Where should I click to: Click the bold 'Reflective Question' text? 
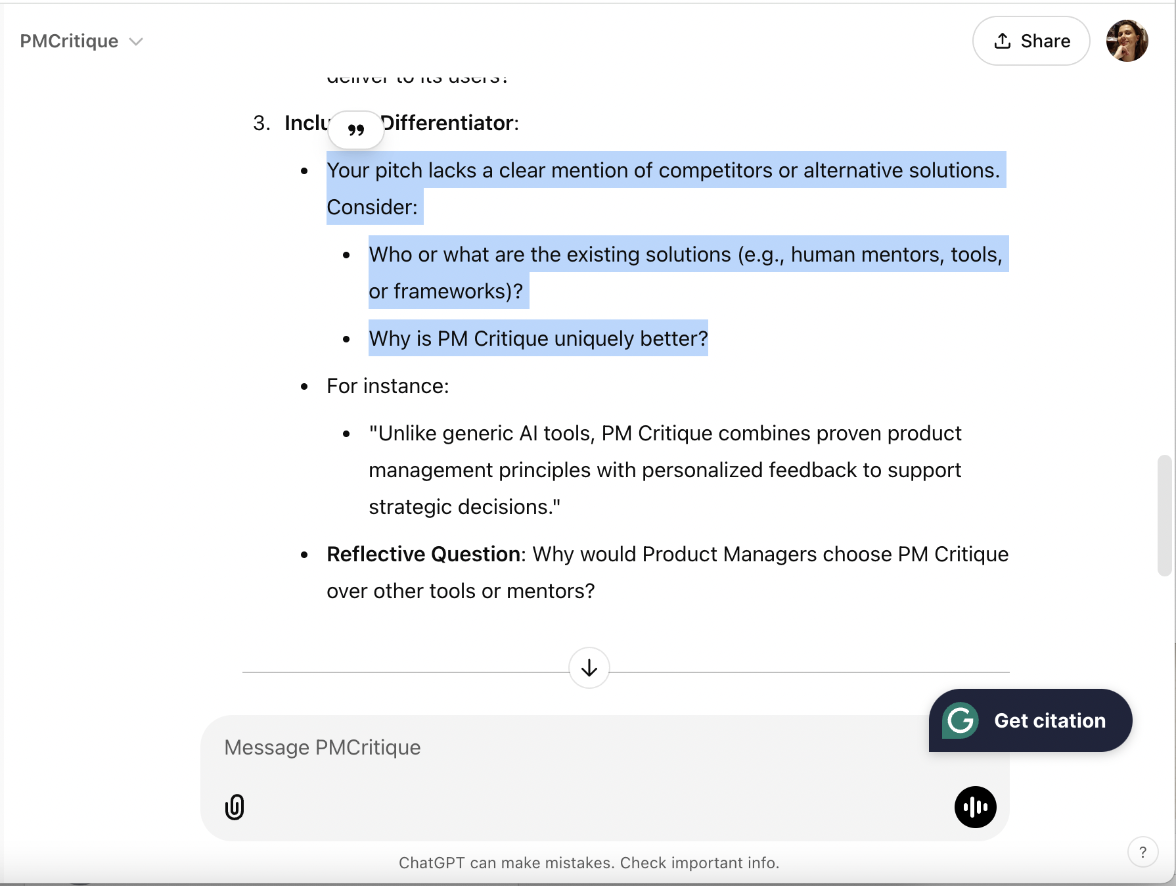424,554
